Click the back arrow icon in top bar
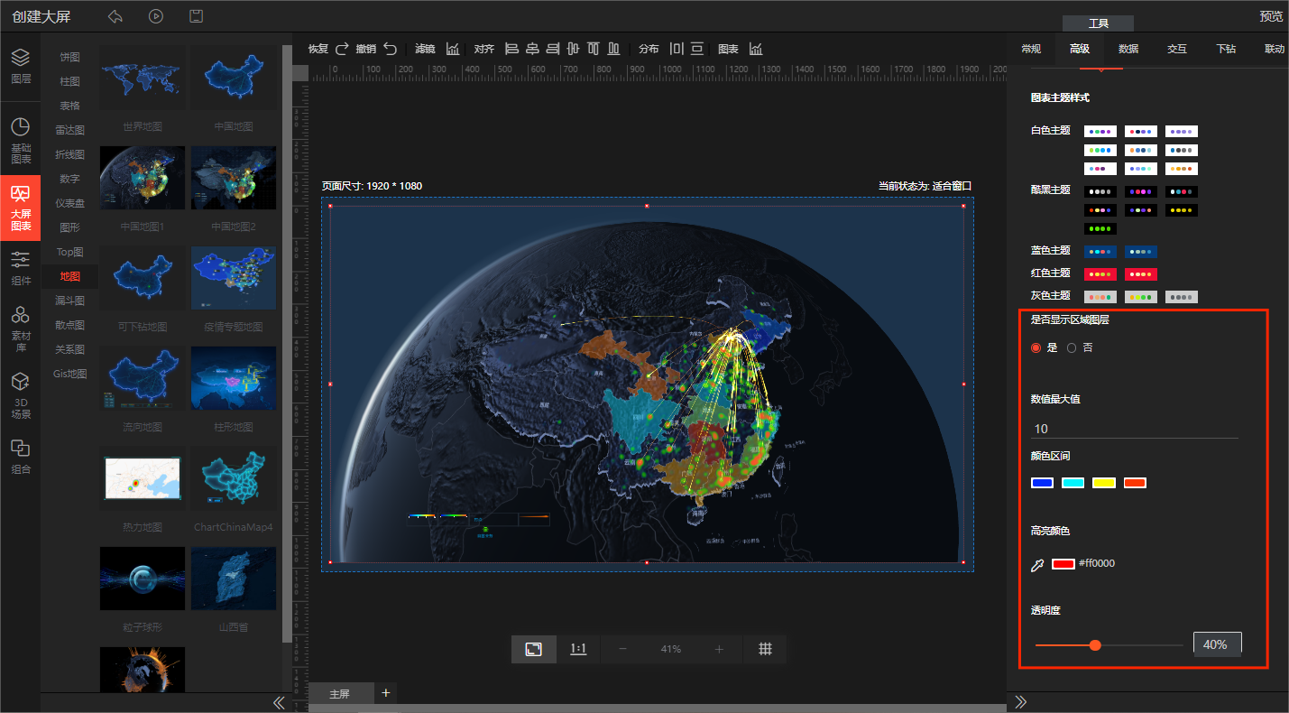Image resolution: width=1289 pixels, height=713 pixels. point(115,16)
